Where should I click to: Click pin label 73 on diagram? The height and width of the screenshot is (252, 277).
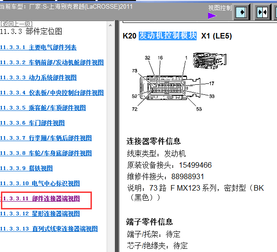135,71
